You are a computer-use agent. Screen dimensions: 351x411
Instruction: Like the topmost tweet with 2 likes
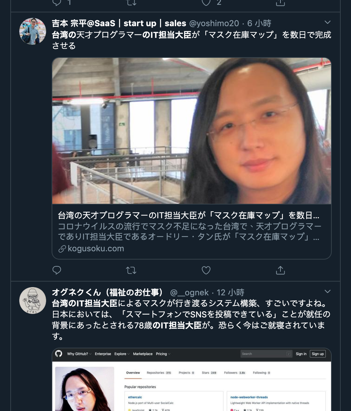[206, 3]
